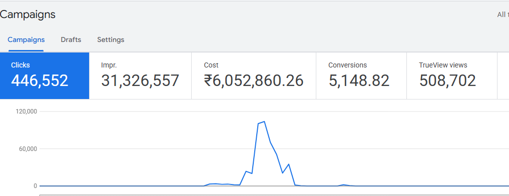The height and width of the screenshot is (196, 509).
Task: Click the ₹6,052,860.26 cost value
Action: (x=254, y=81)
